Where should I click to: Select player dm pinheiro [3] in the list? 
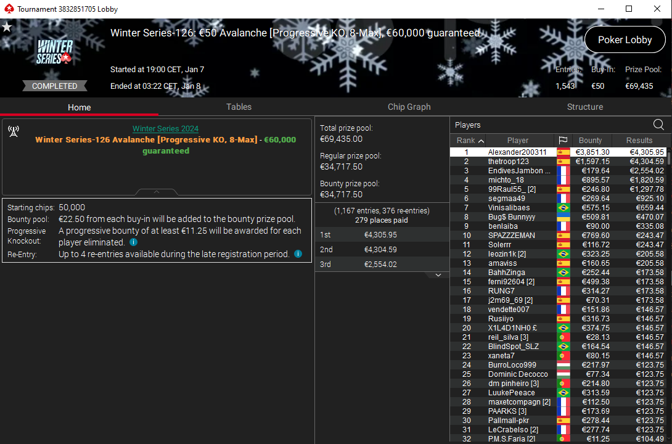558,384
